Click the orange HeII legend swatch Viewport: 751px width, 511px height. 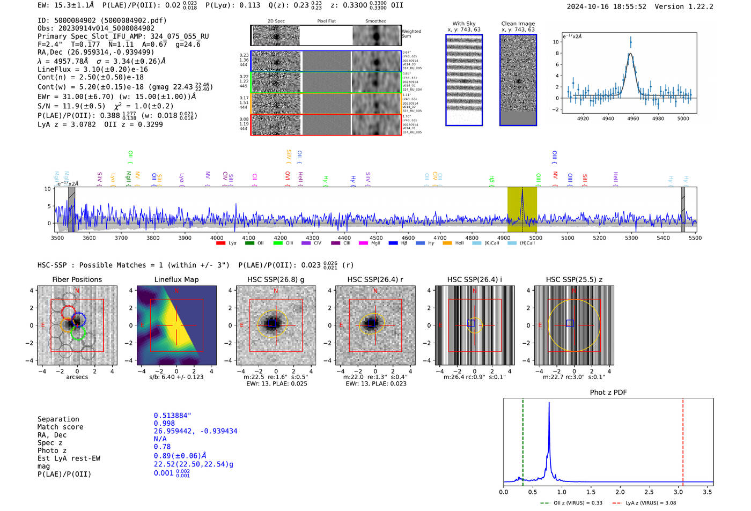point(447,243)
